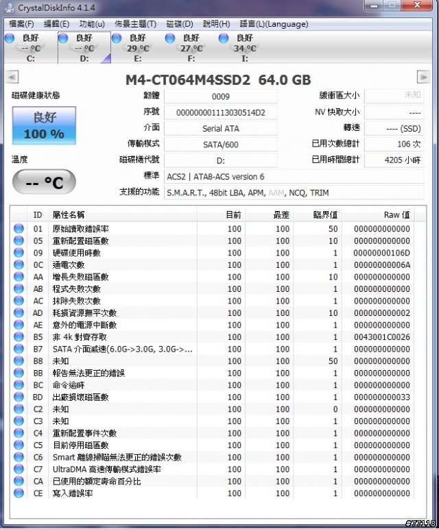Click status icon of attribute 09
439x529 pixels.
point(19,252)
